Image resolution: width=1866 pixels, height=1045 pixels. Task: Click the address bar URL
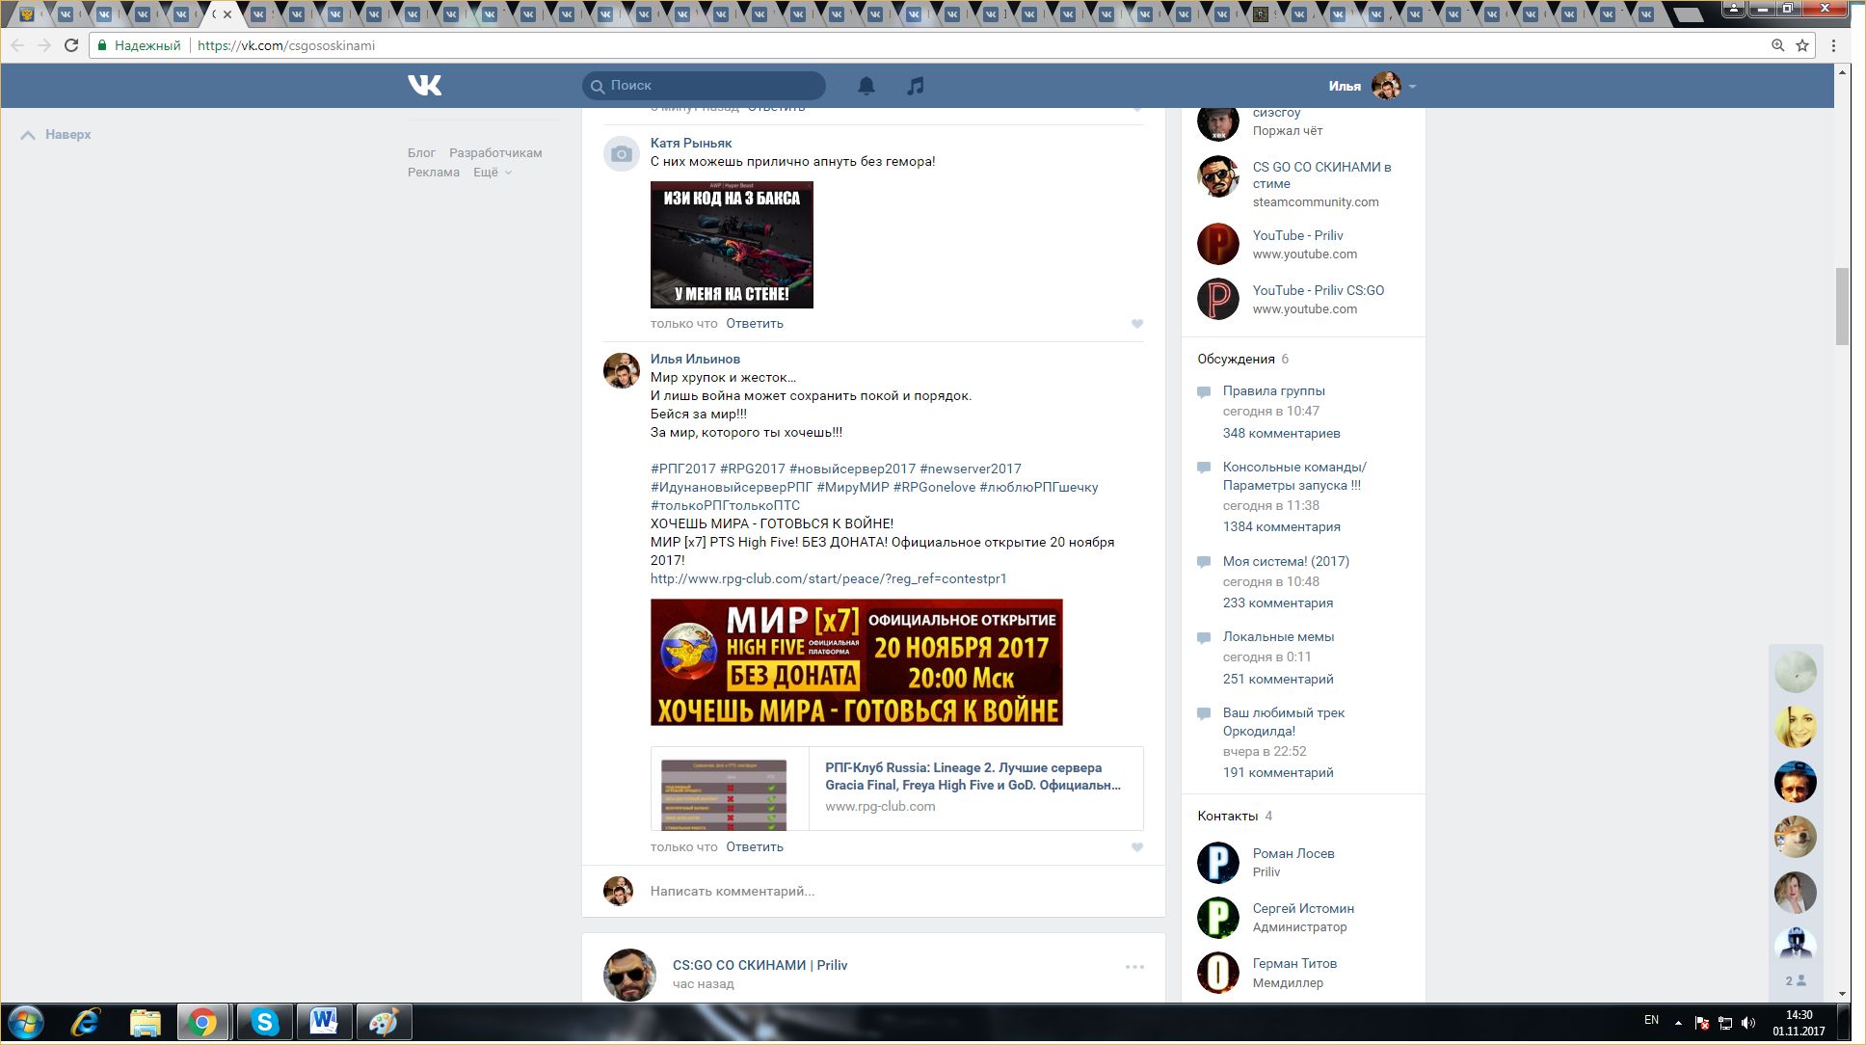(286, 45)
